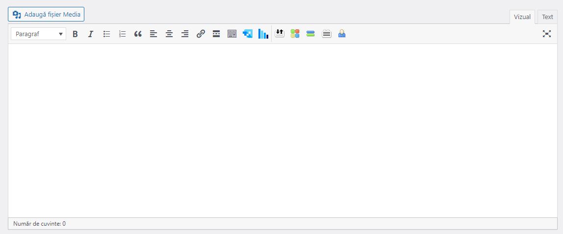Insert a bulleted list
The width and height of the screenshot is (563, 234).
tap(106, 34)
